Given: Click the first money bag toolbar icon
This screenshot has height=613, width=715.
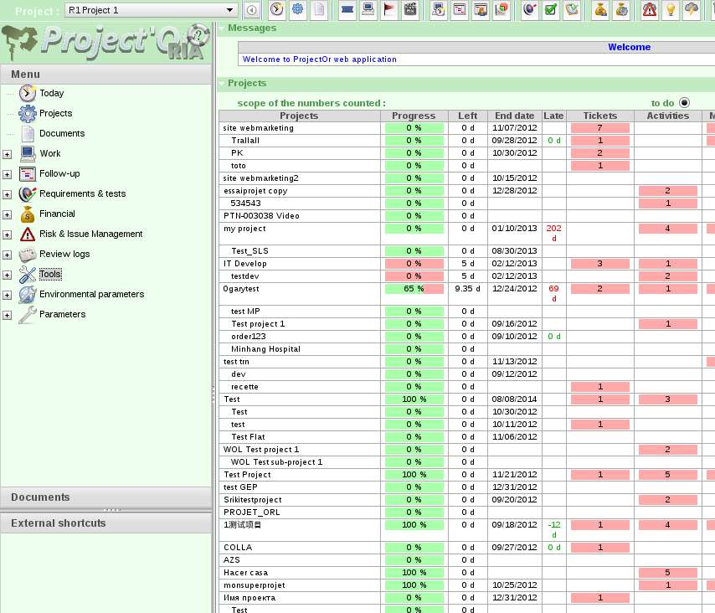Looking at the screenshot, I should coord(600,10).
